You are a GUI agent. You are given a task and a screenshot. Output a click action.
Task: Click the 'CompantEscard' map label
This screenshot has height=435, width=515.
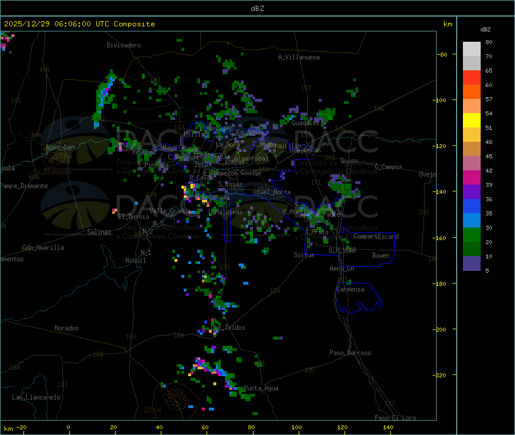[376, 237]
